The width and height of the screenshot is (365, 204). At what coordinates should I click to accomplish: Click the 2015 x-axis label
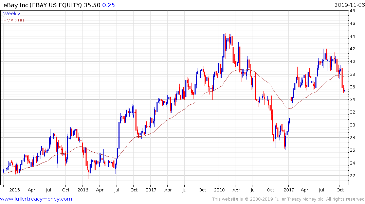point(15,190)
